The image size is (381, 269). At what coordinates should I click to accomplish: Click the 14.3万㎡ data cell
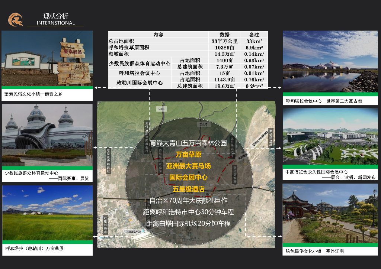(x=224, y=54)
